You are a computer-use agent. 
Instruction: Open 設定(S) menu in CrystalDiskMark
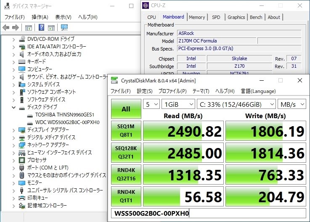click(145, 91)
